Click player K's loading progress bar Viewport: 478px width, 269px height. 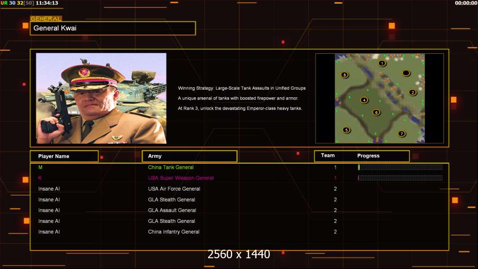tap(400, 178)
